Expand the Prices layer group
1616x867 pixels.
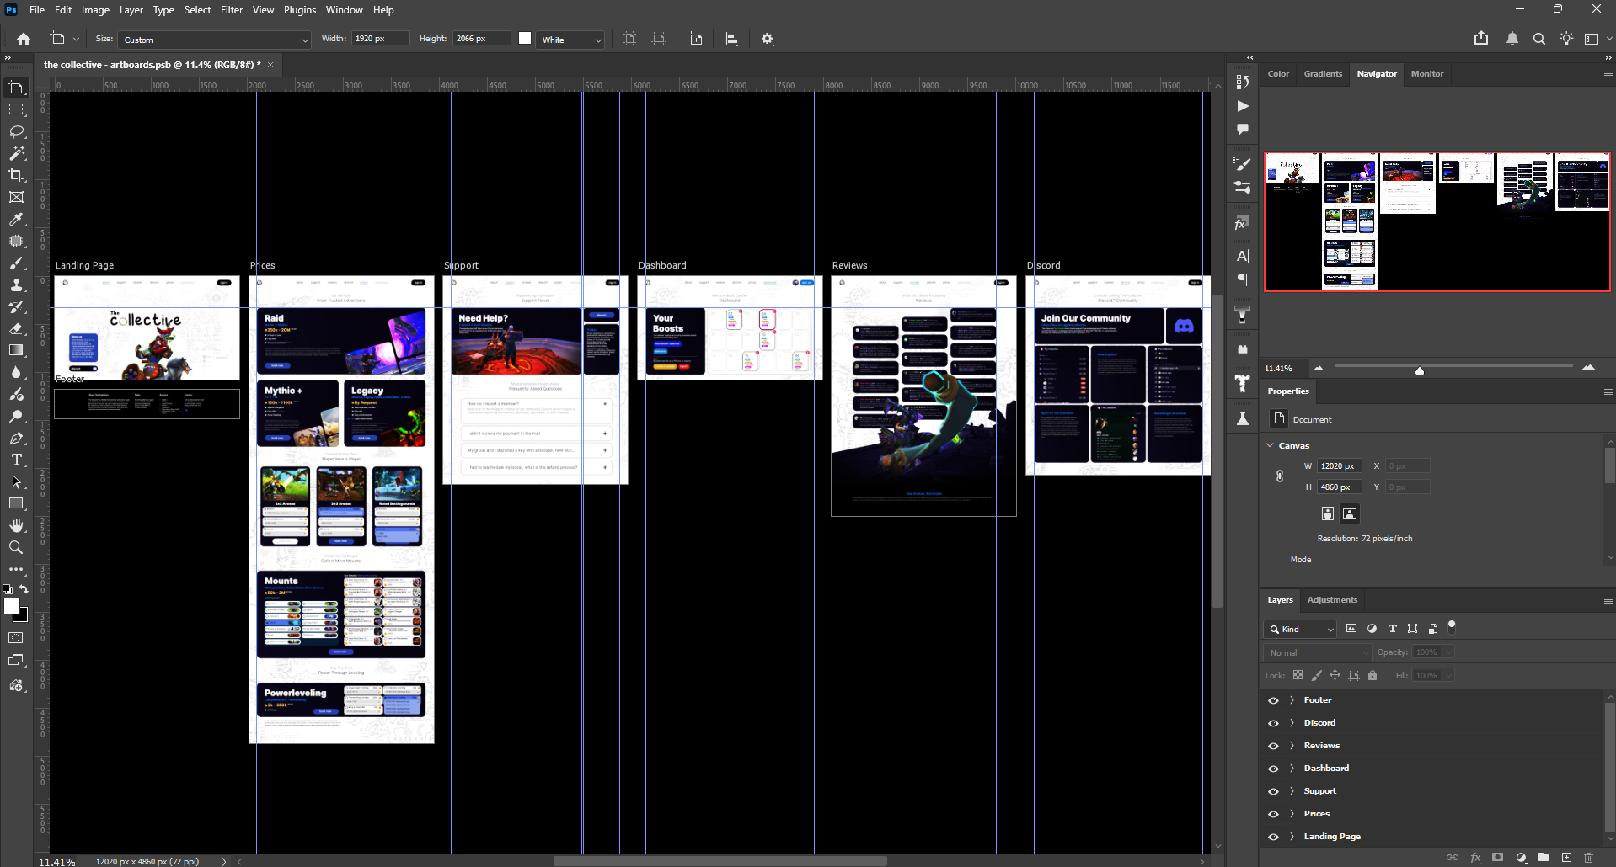coord(1292,814)
